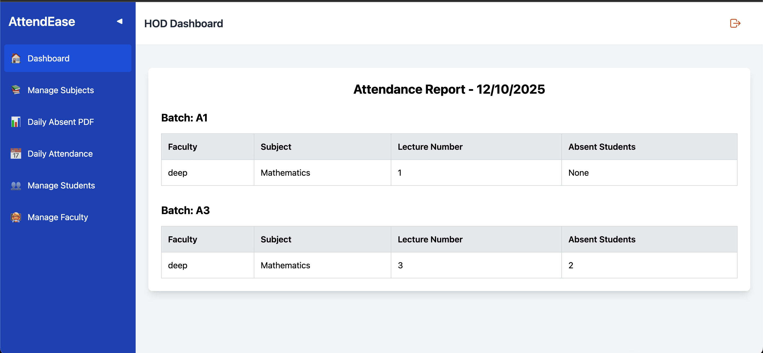Click the Mathematics cell in Batch A3 table
763x353 pixels.
click(285, 265)
